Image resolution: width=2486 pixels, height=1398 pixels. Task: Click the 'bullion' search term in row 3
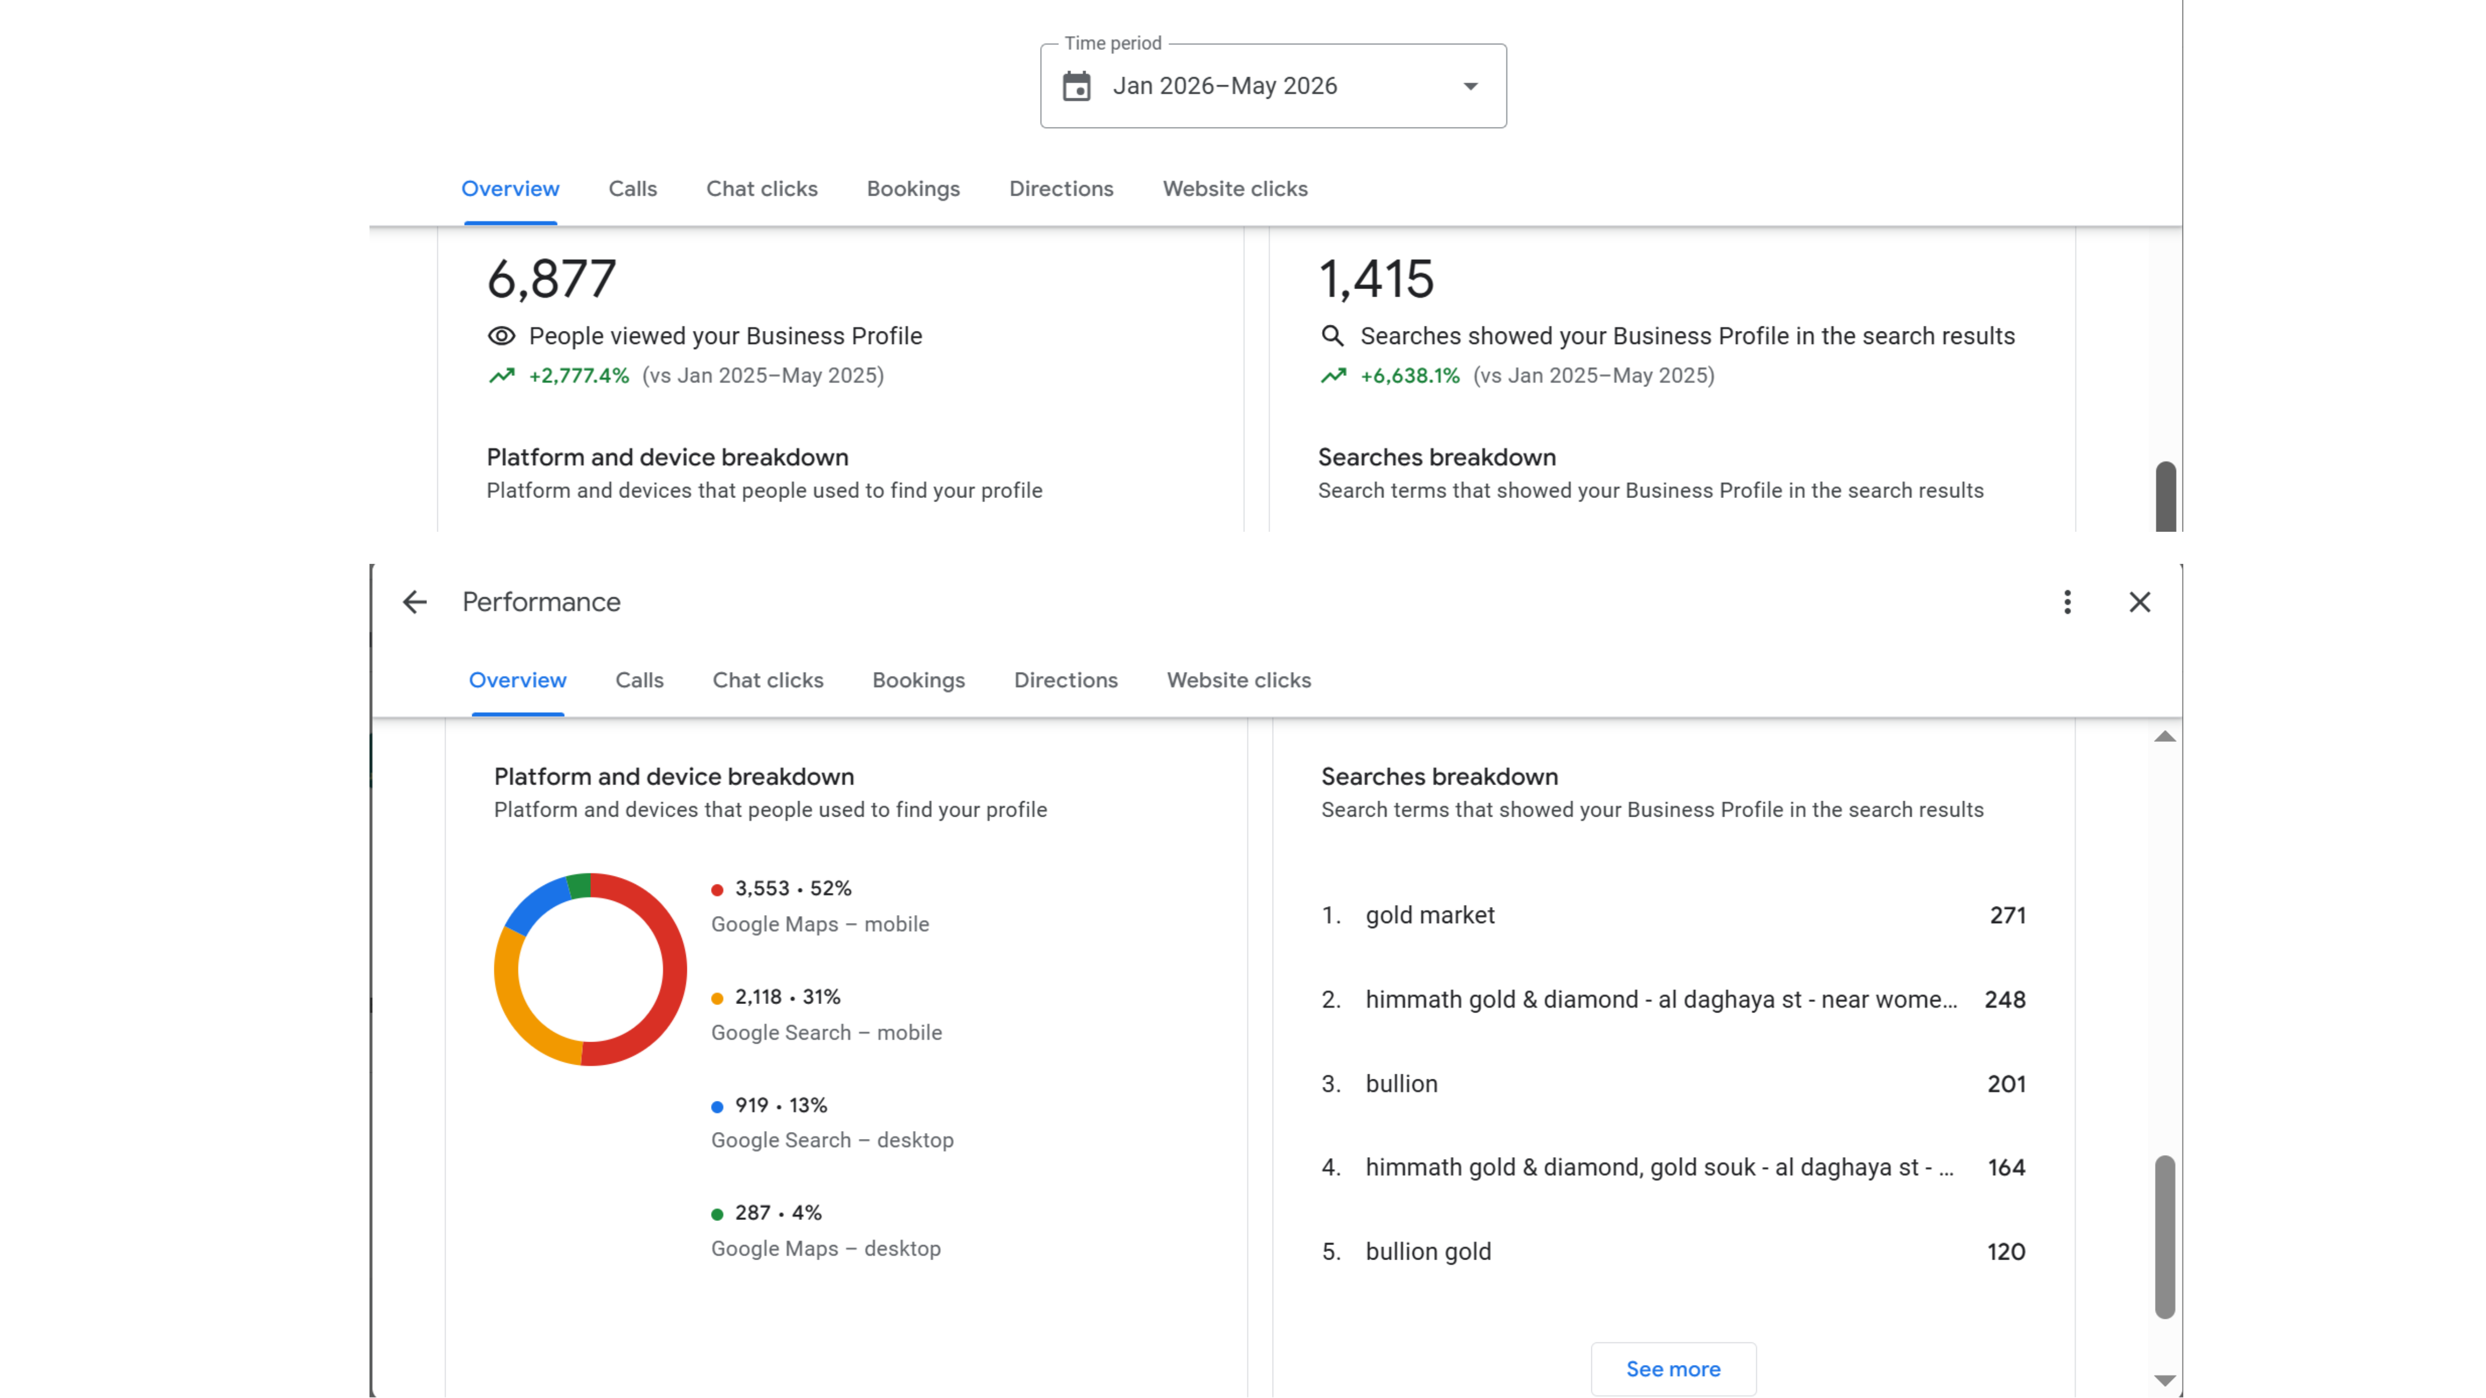[1401, 1085]
